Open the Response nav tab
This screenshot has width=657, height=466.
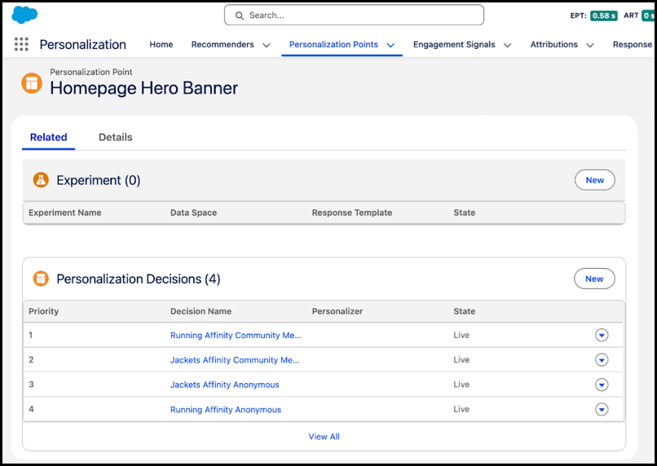click(x=633, y=44)
